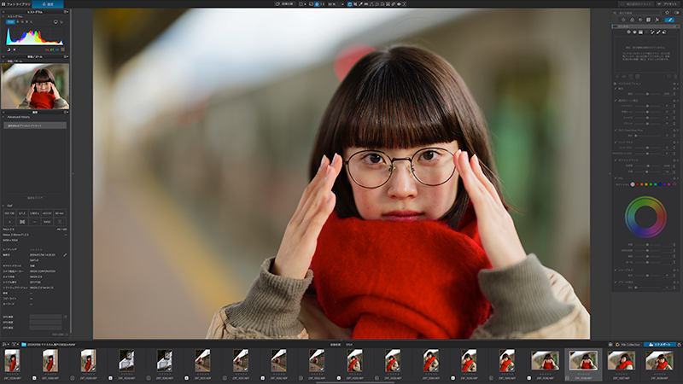Select the repair bandage tool
The width and height of the screenshot is (683, 384).
pos(394,4)
